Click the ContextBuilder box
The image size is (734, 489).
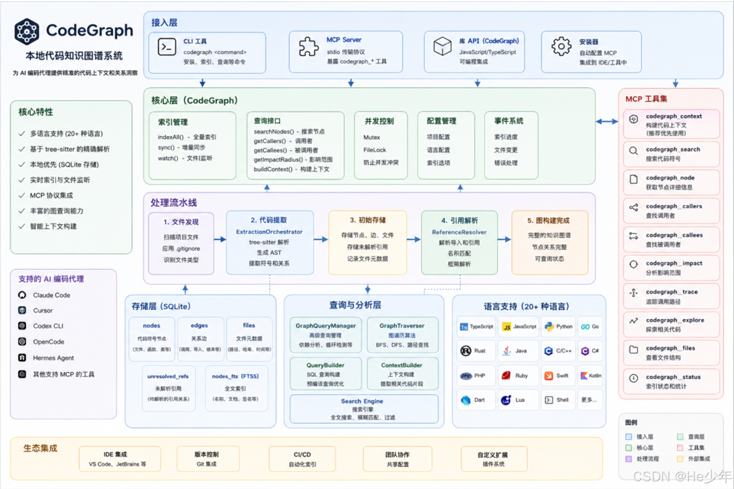click(x=402, y=374)
